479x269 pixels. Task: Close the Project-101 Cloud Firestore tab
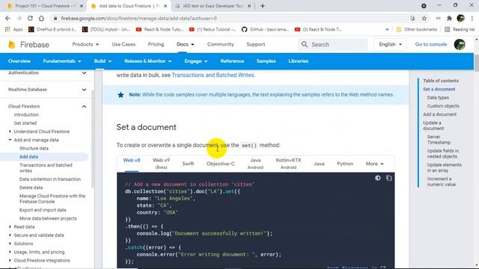pos(82,6)
